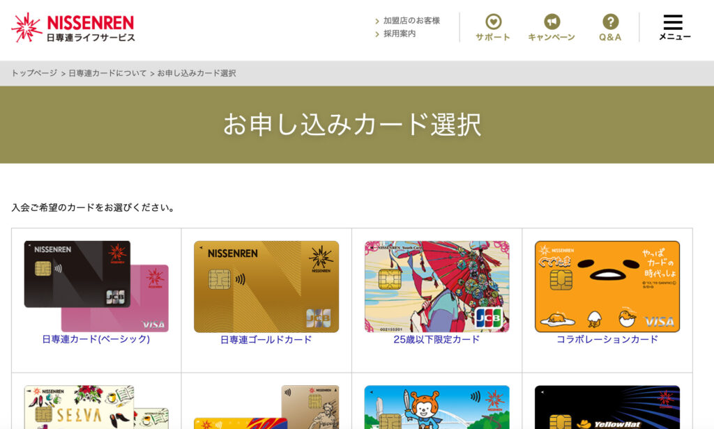The image size is (714, 429).
Task: Follow the 加盟店のお客様 link
Action: [411, 20]
